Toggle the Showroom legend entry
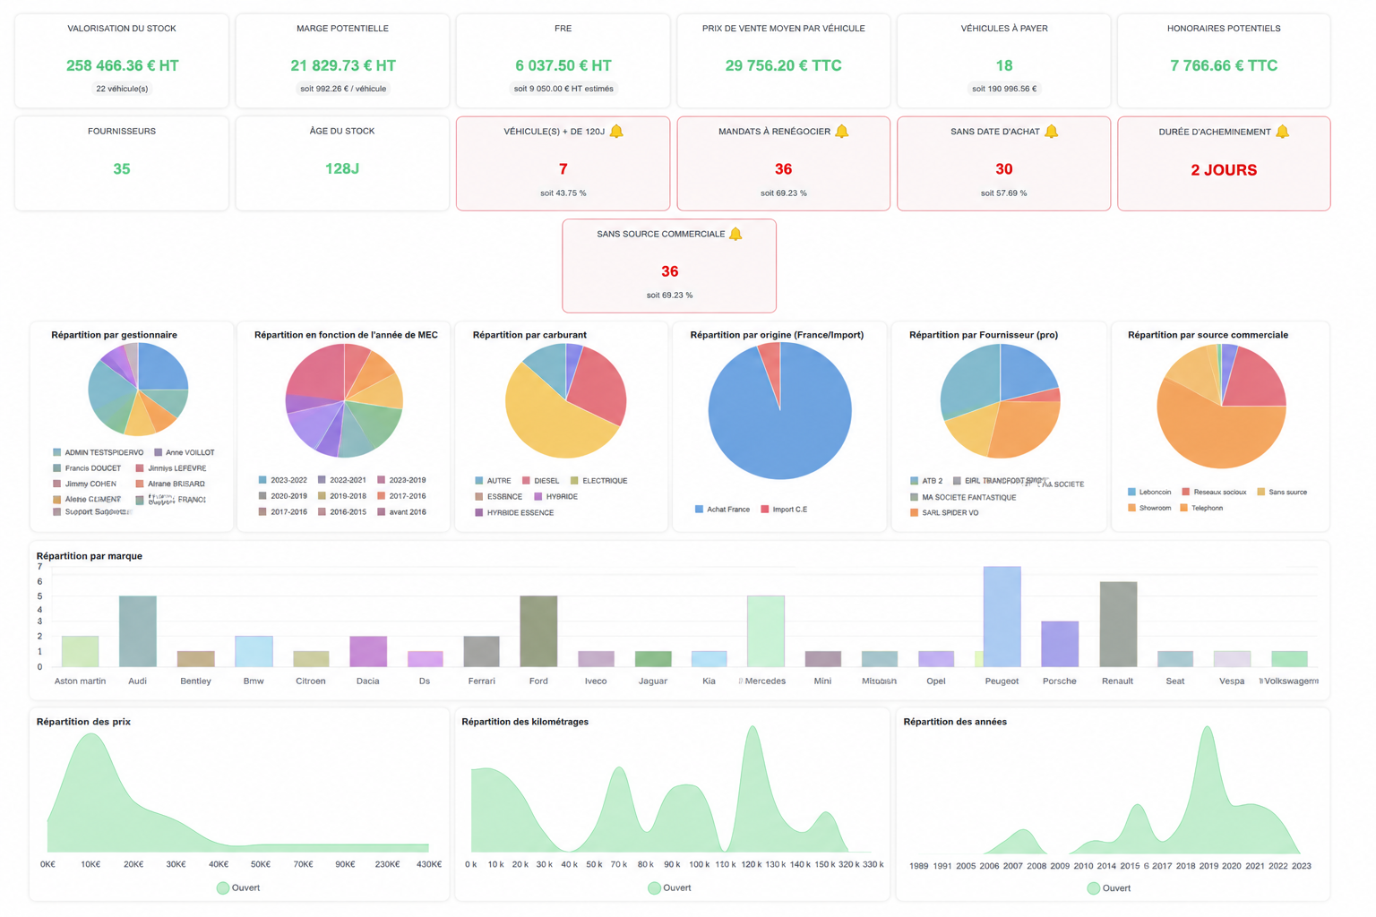The width and height of the screenshot is (1376, 917). click(x=1149, y=508)
